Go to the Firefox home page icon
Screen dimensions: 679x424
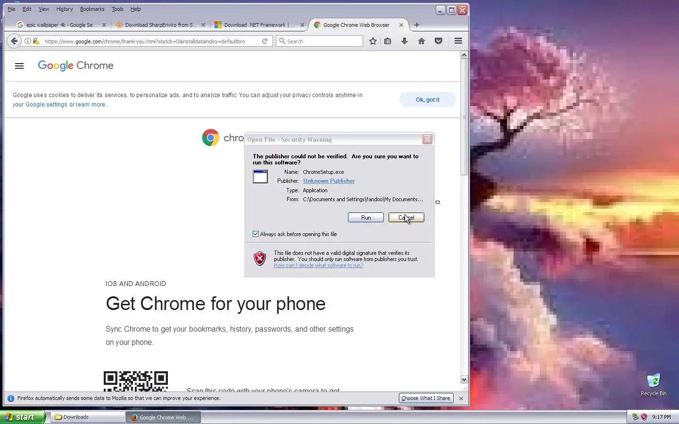[422, 41]
